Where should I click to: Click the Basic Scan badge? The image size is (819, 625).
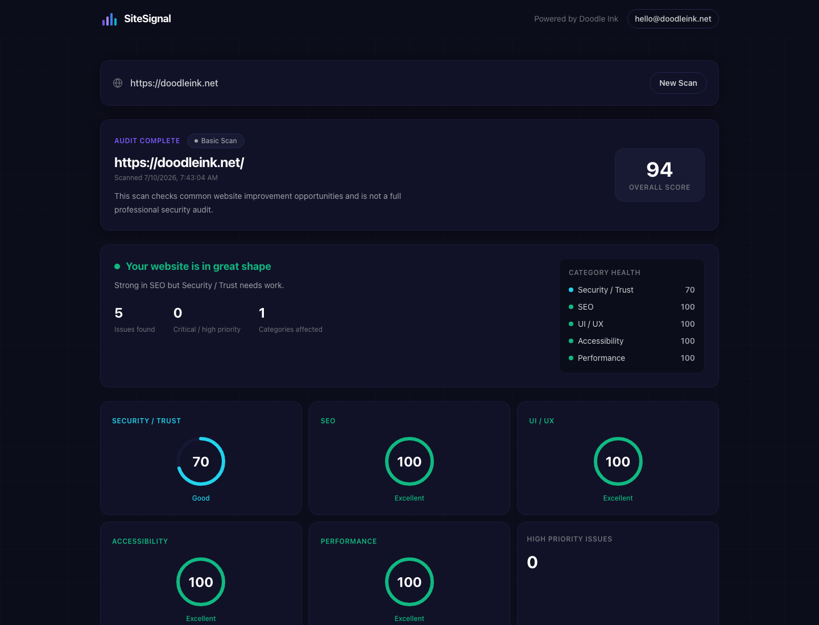[x=216, y=141]
